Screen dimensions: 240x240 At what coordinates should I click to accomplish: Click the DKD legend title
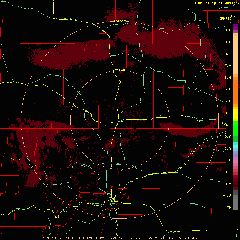click(x=234, y=16)
